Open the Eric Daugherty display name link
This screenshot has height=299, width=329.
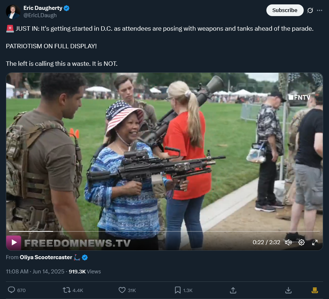tap(43, 8)
